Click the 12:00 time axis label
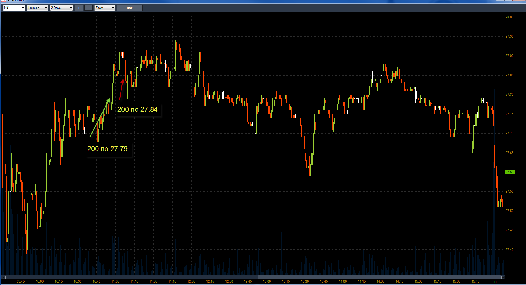Screen dimensions: 526x285 [x=191, y=281]
